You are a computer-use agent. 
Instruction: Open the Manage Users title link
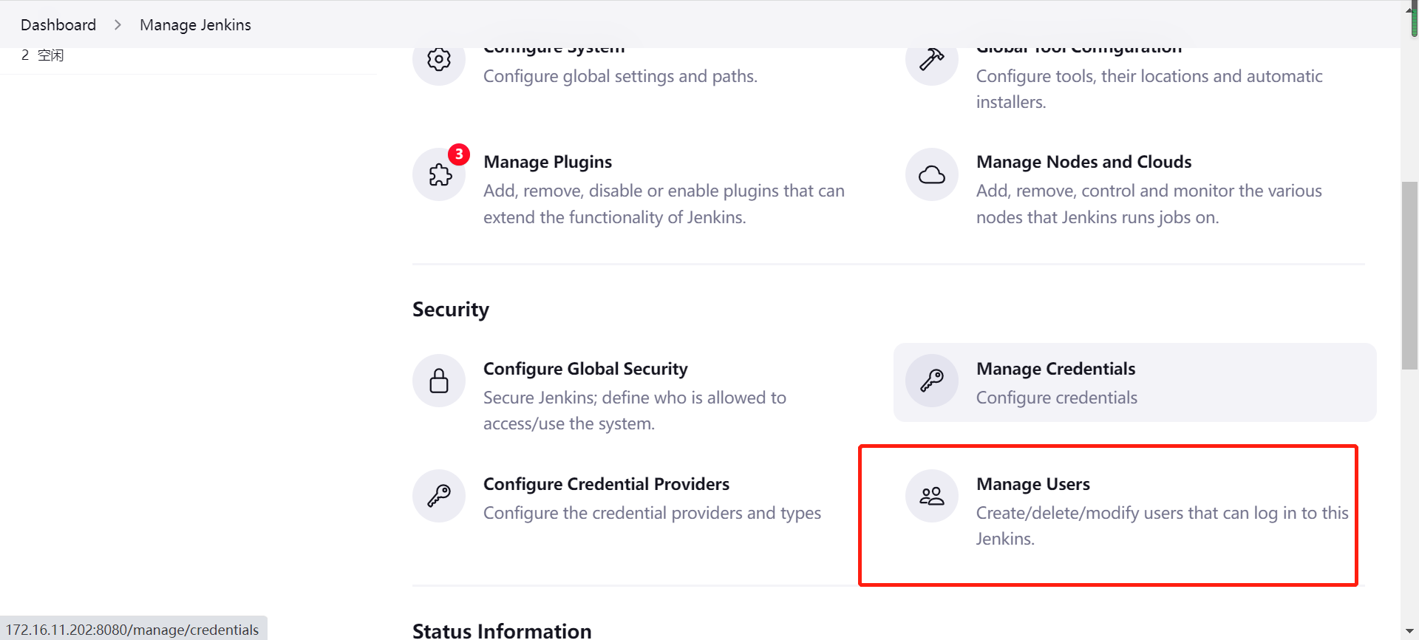(1032, 484)
